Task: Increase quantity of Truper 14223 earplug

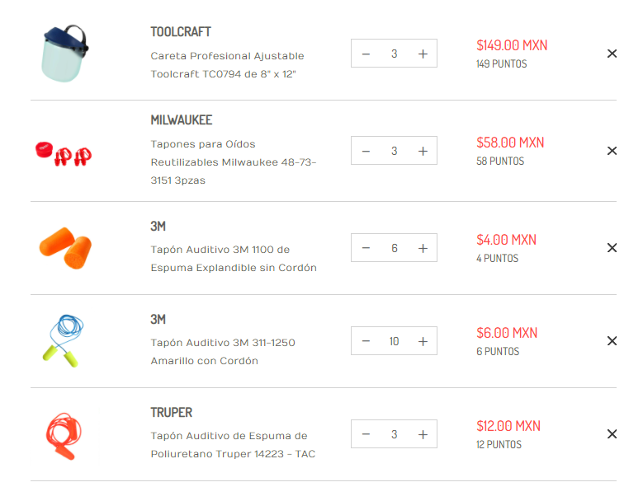Action: pos(423,434)
